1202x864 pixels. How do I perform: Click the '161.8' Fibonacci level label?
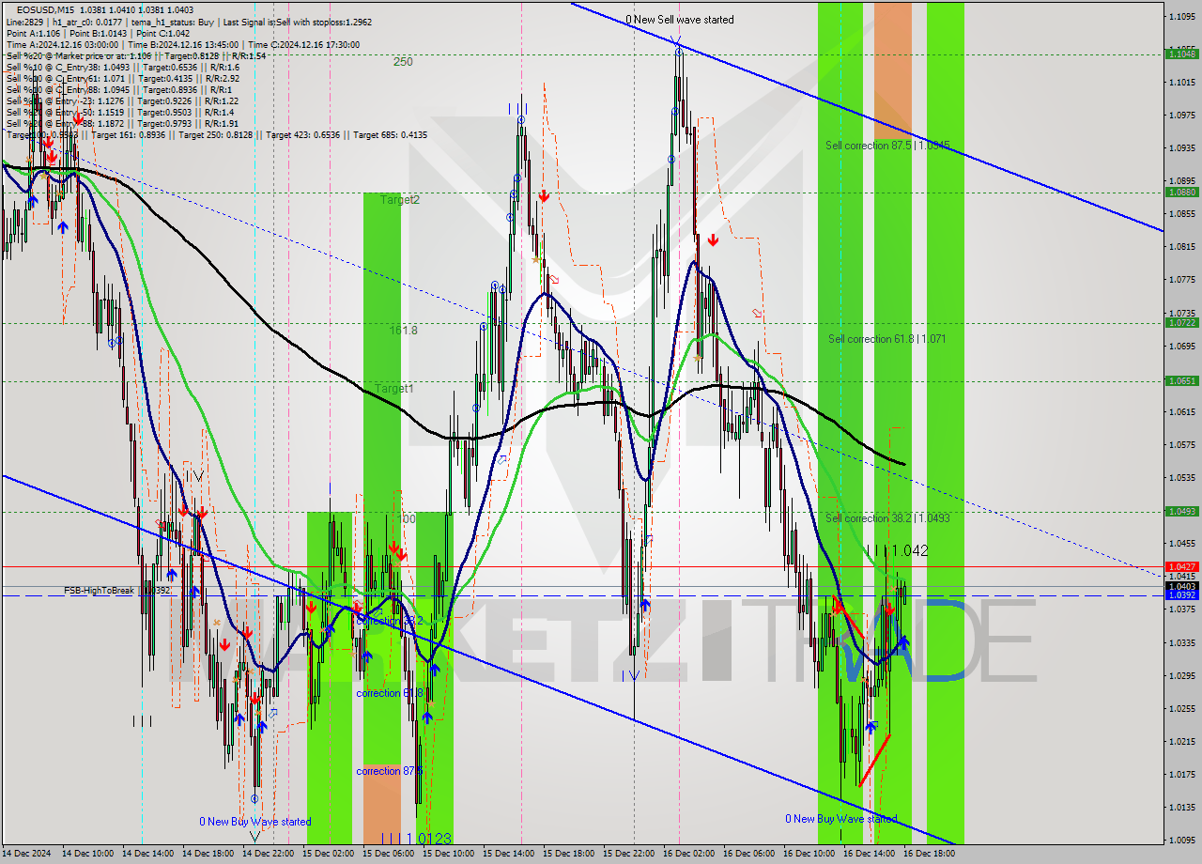[404, 331]
